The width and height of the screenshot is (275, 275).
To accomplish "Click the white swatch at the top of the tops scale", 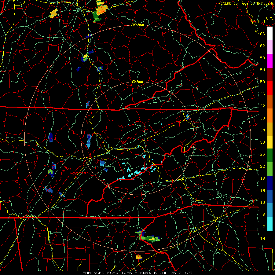I will [270, 34].
